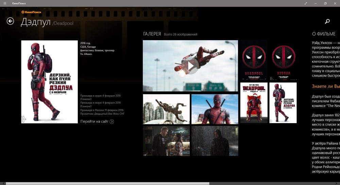Click the Знаете ли Вы heading

(326, 86)
